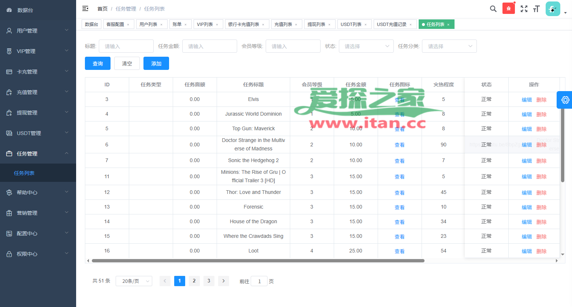572x307 pixels.
Task: Click the user avatar in header
Action: (x=553, y=9)
